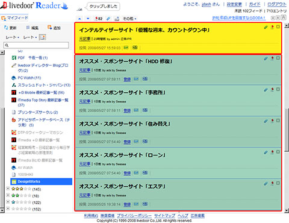This screenshot has height=223, width=289.
Task: Clip the エステ entry with paperclip icon
Action: coord(266,184)
